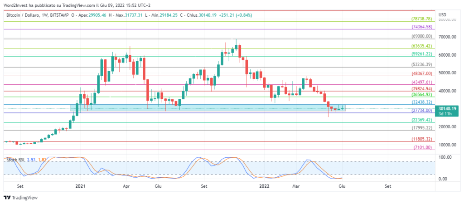Select the Stoch RSI indicator label

pyautogui.click(x=14, y=159)
